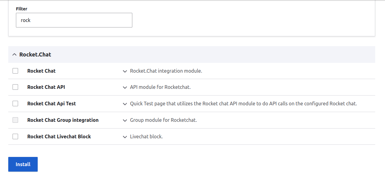The height and width of the screenshot is (178, 385).
Task: Click the Rocket Chat module name
Action: pyautogui.click(x=41, y=71)
